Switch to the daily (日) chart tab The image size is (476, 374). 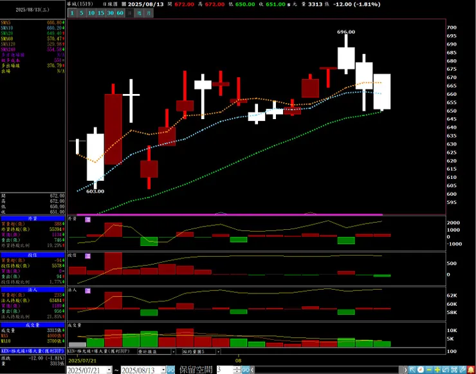130,13
